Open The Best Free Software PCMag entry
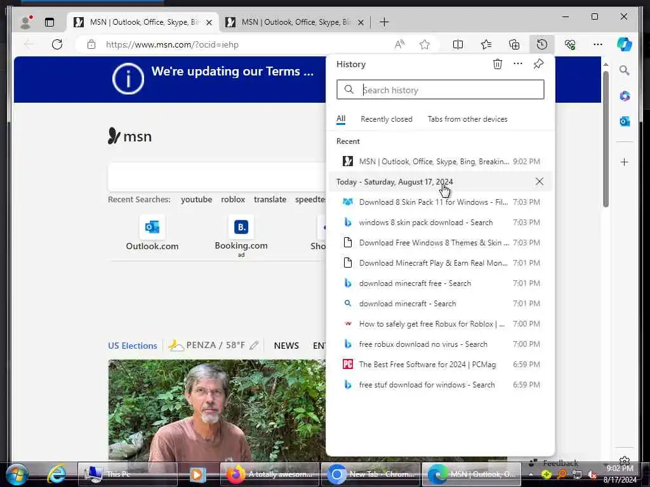This screenshot has height=487, width=650. [x=441, y=365]
